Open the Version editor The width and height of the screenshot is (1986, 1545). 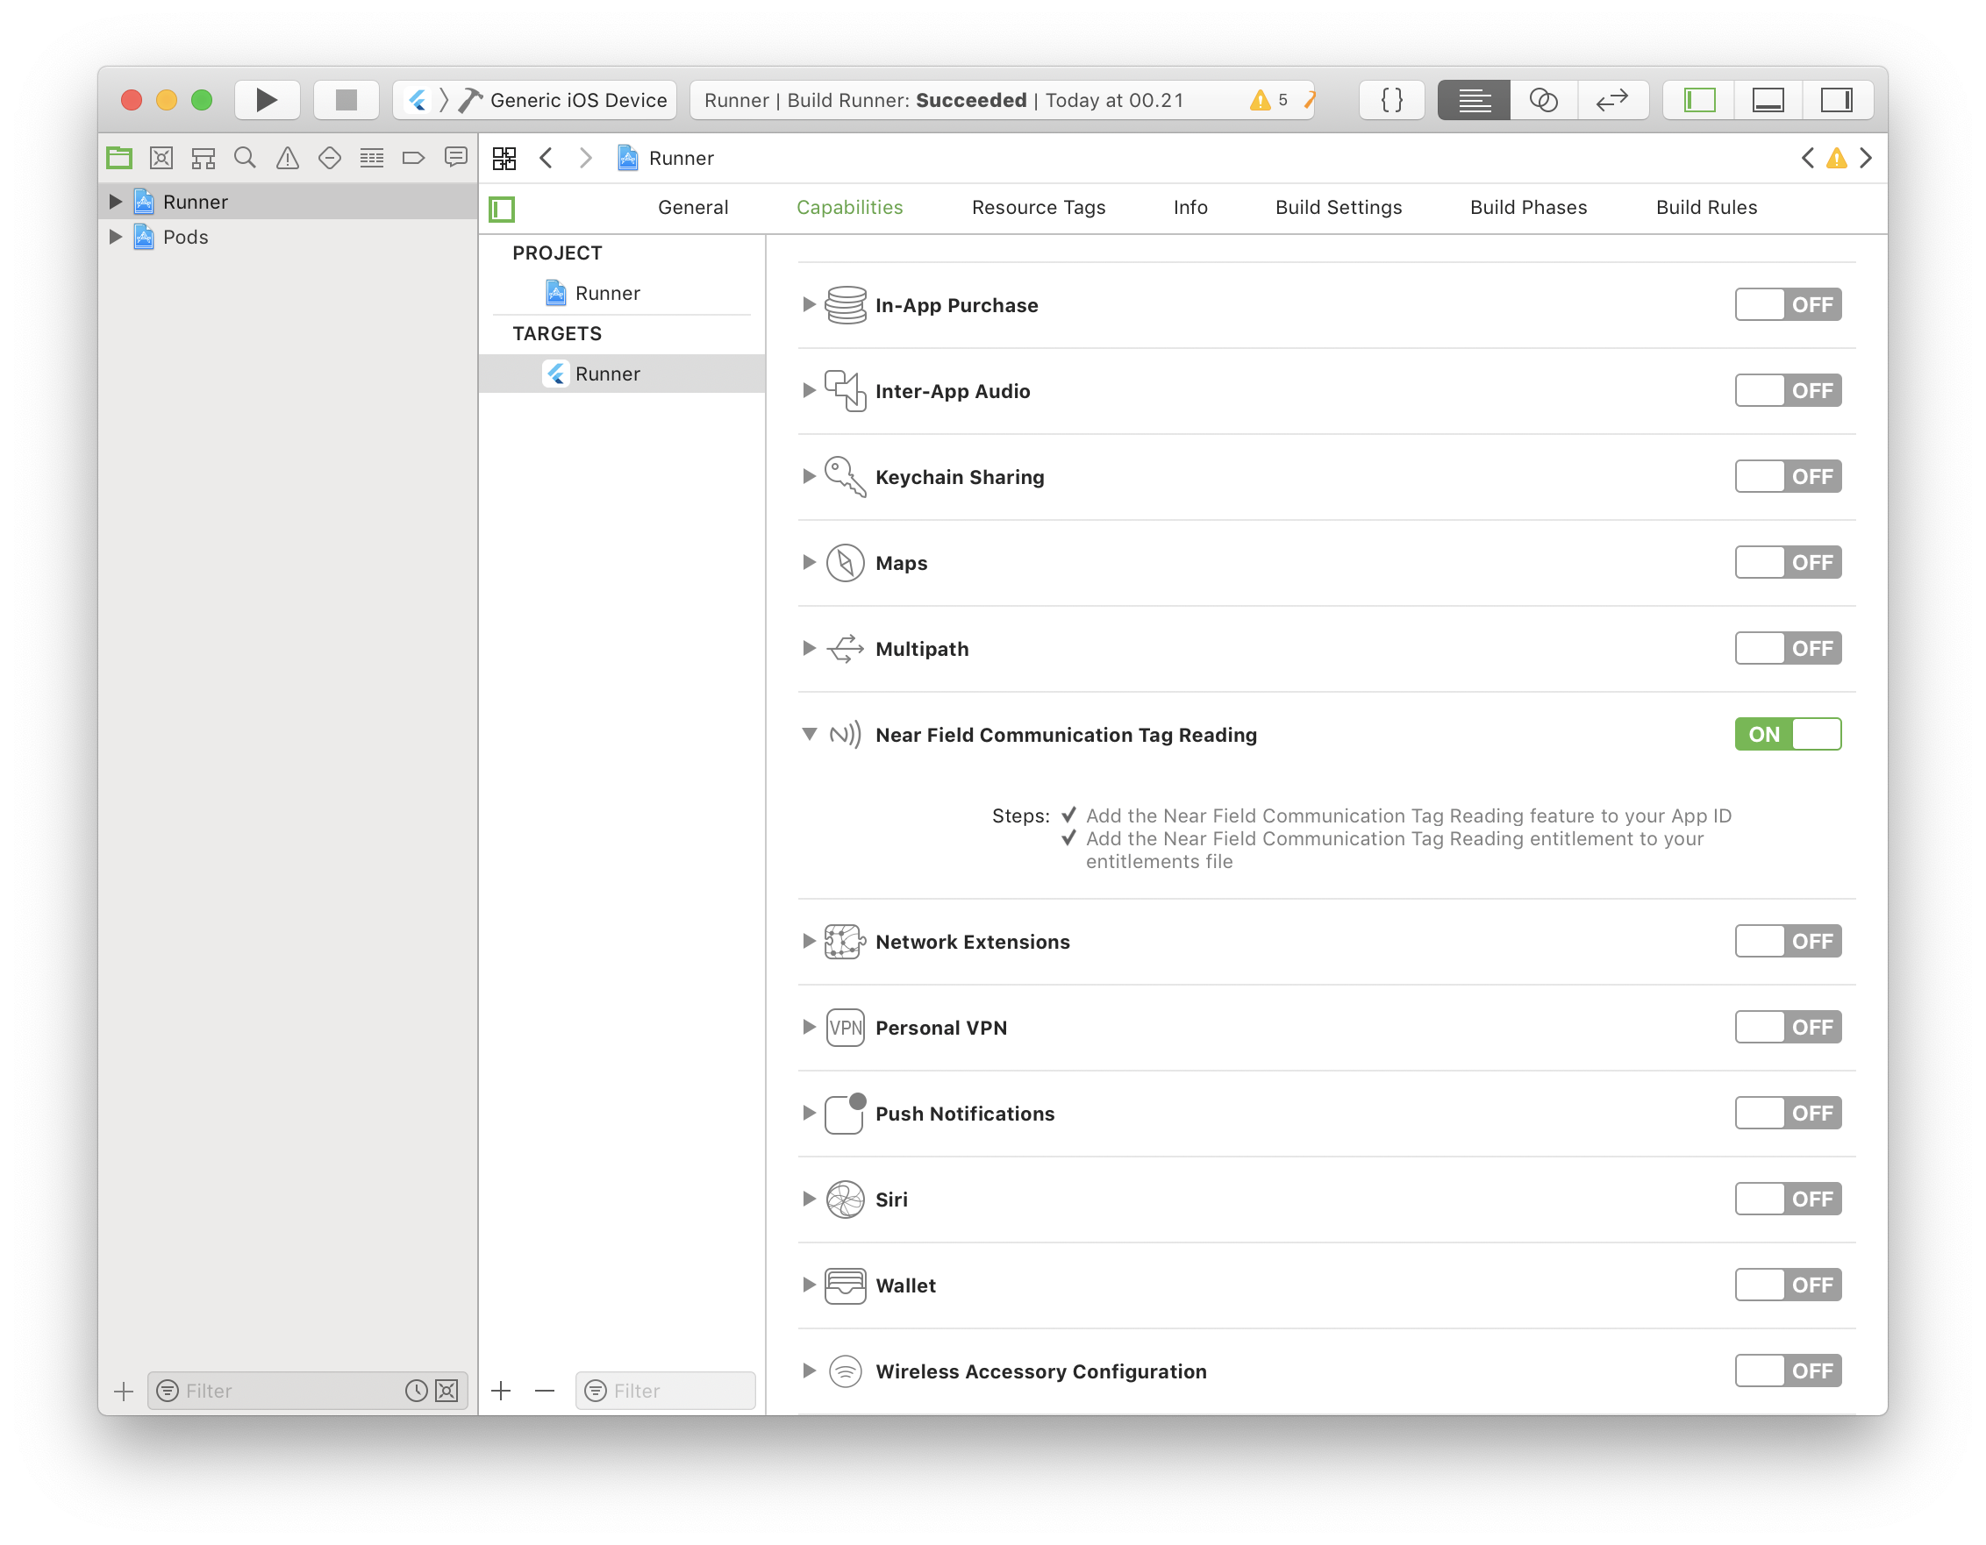tap(1613, 100)
